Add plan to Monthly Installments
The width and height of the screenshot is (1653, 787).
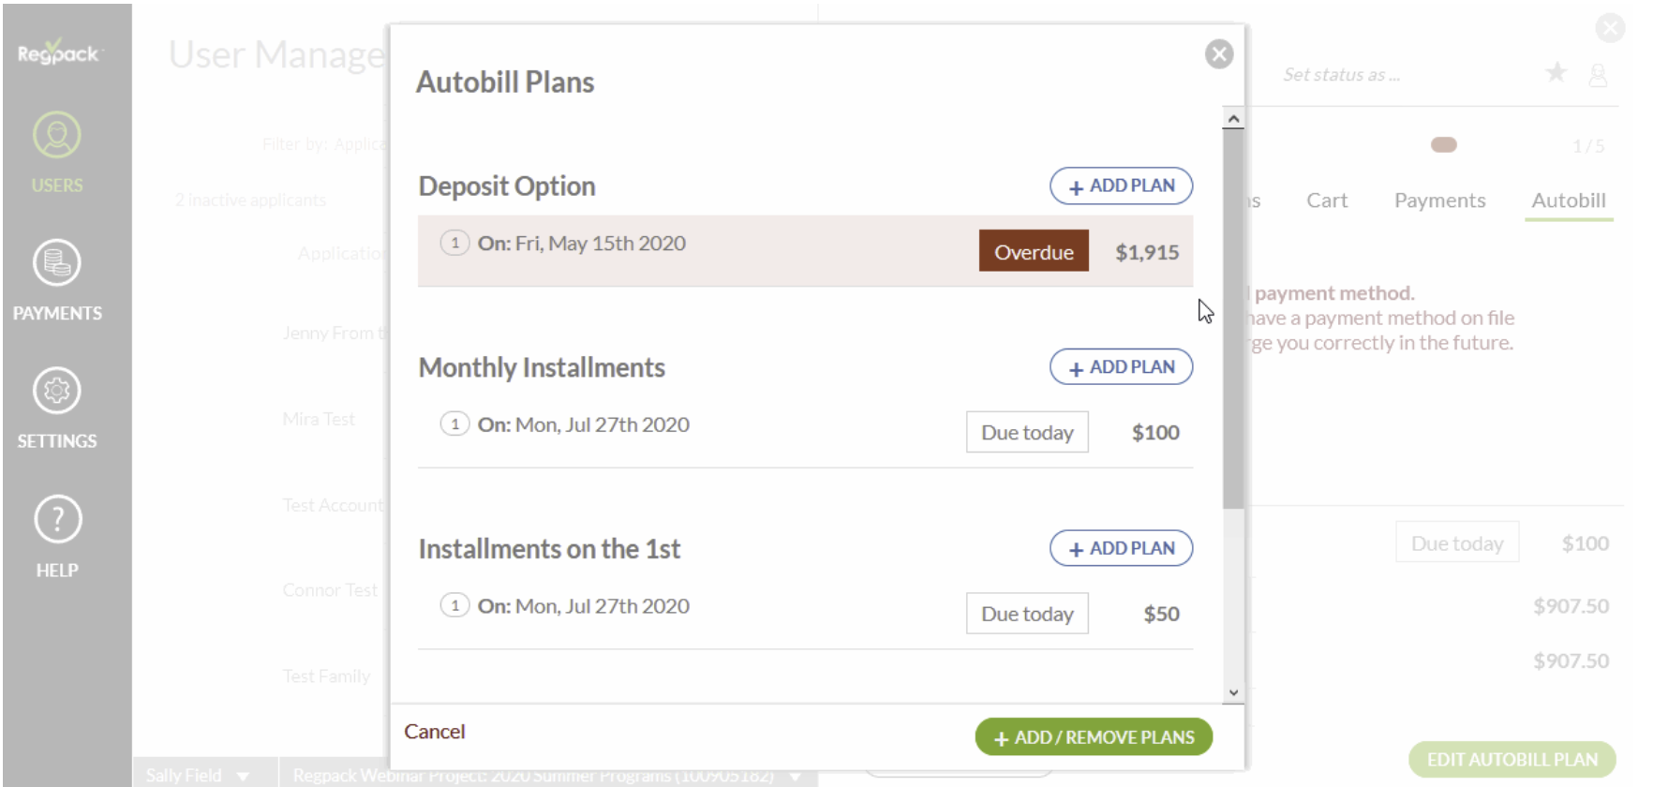(1121, 367)
